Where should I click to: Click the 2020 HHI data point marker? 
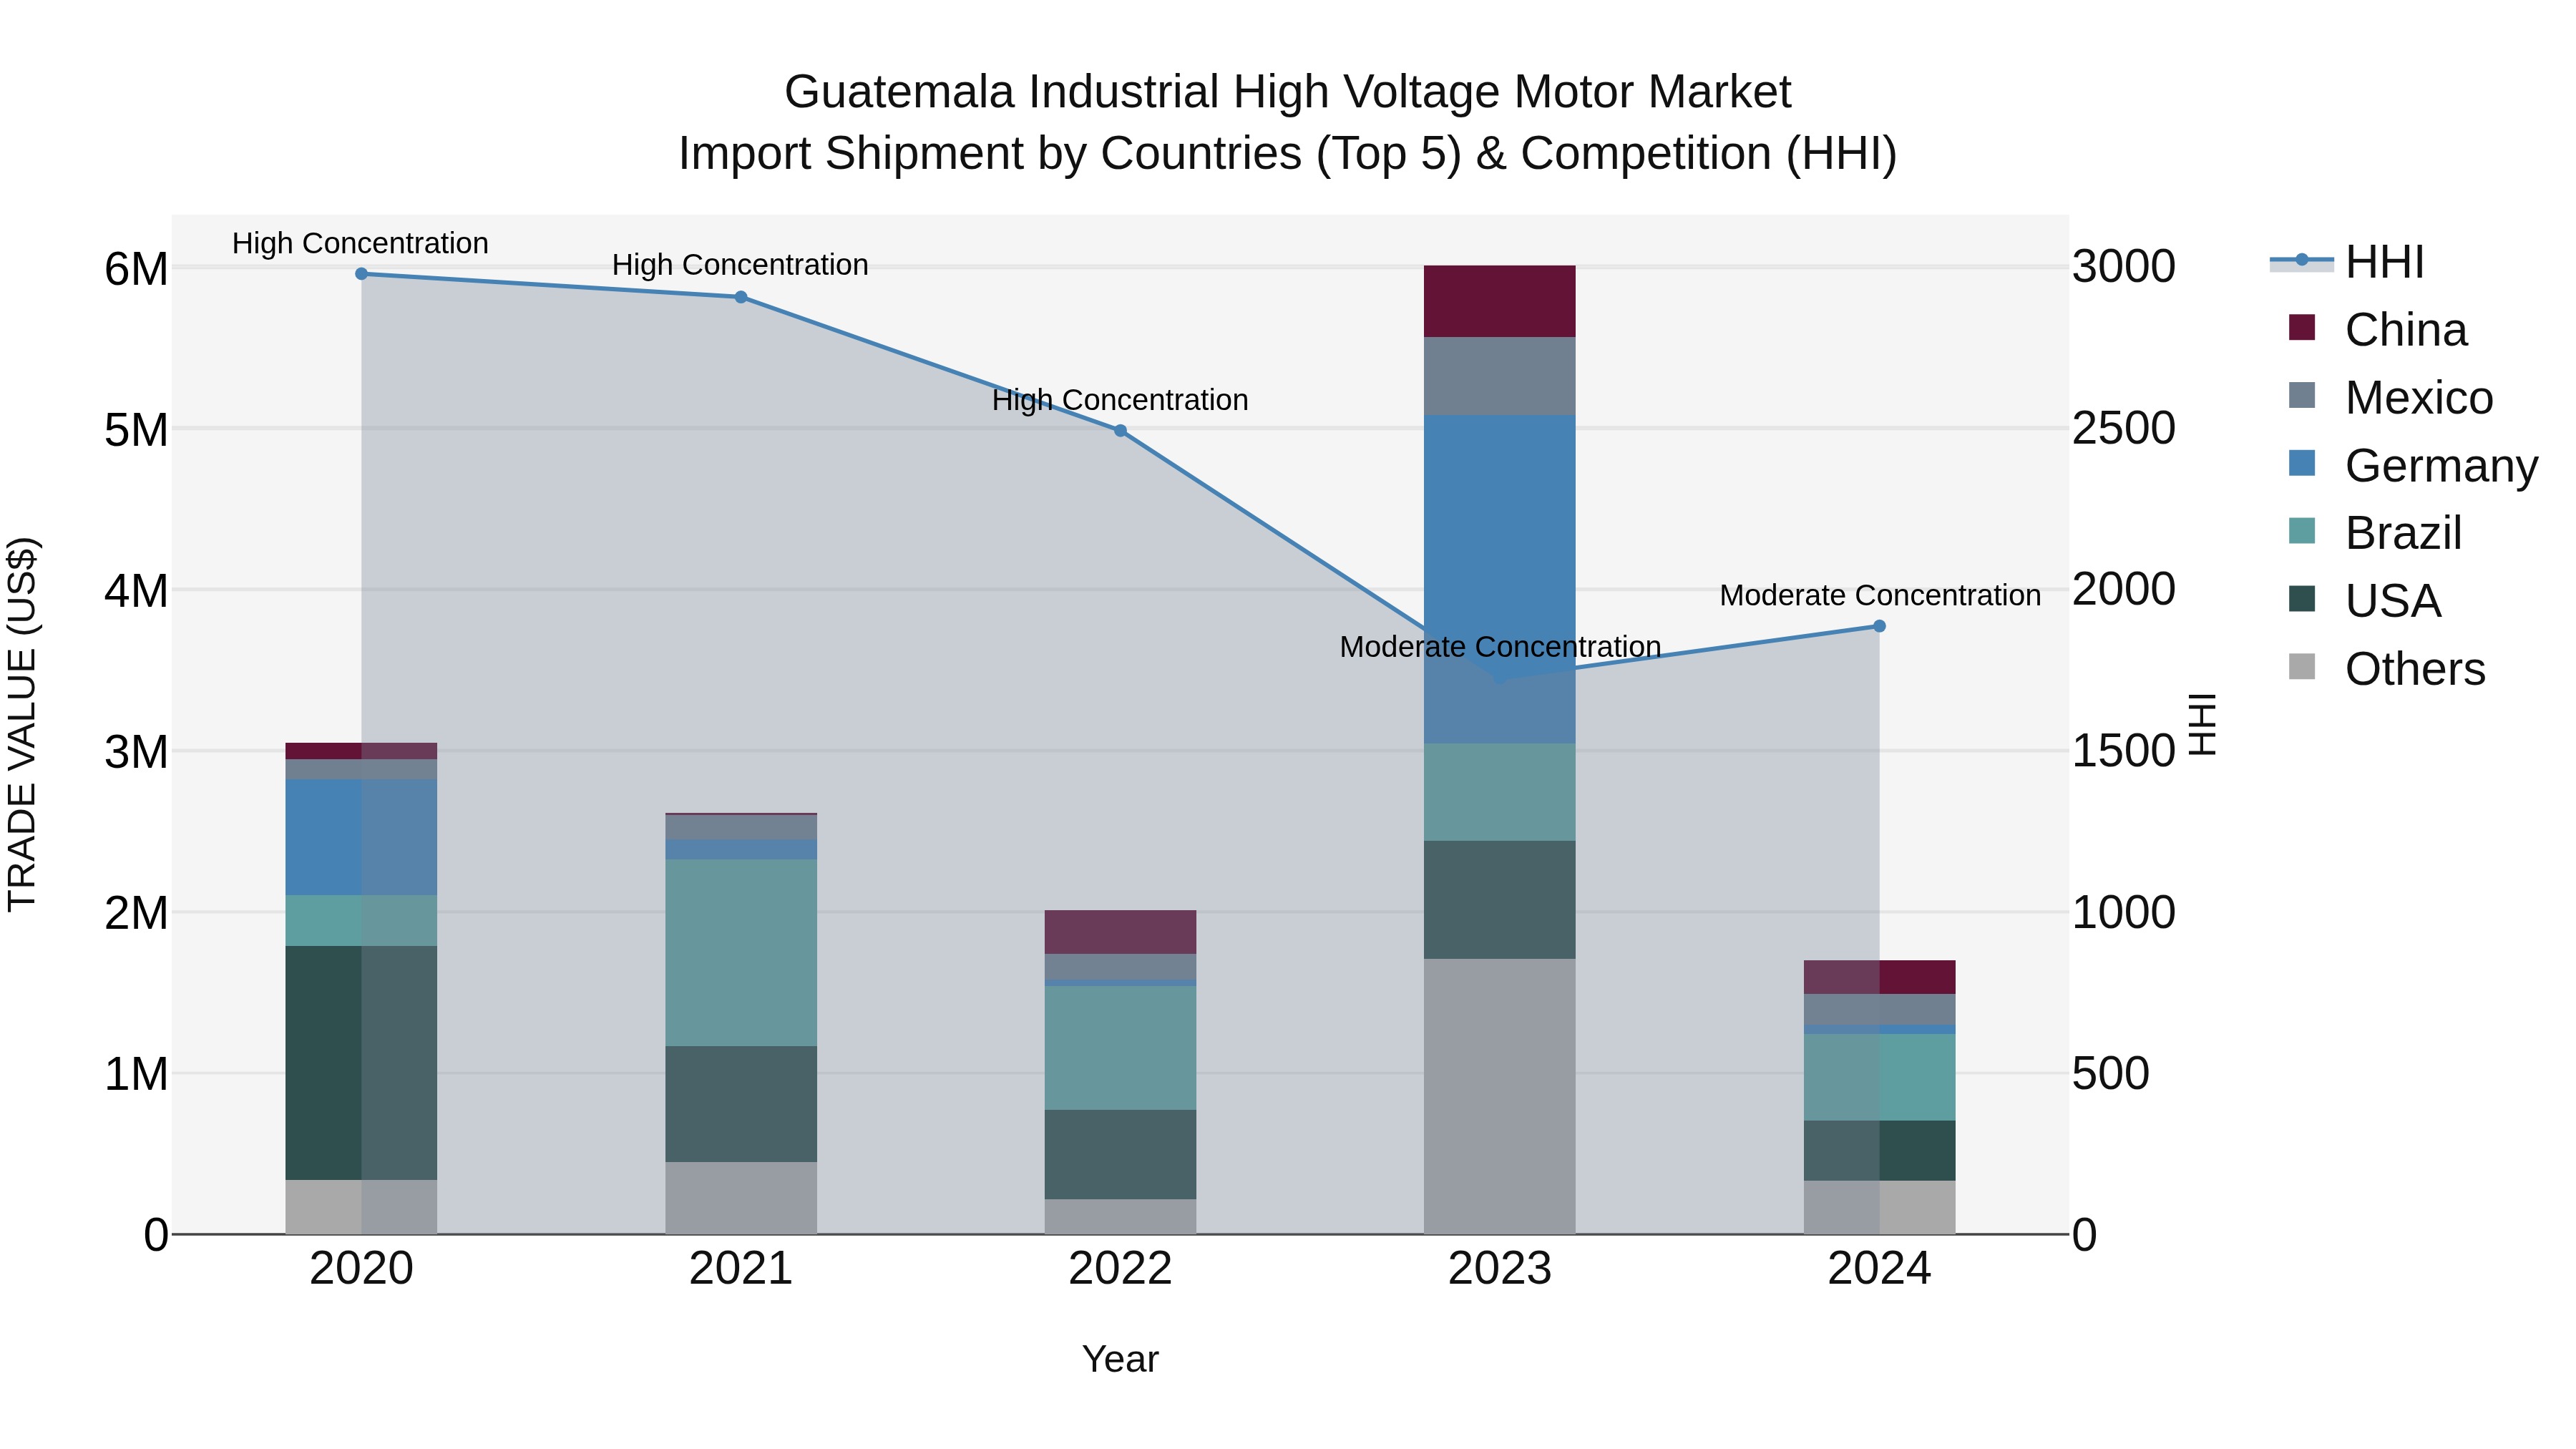pyautogui.click(x=362, y=274)
